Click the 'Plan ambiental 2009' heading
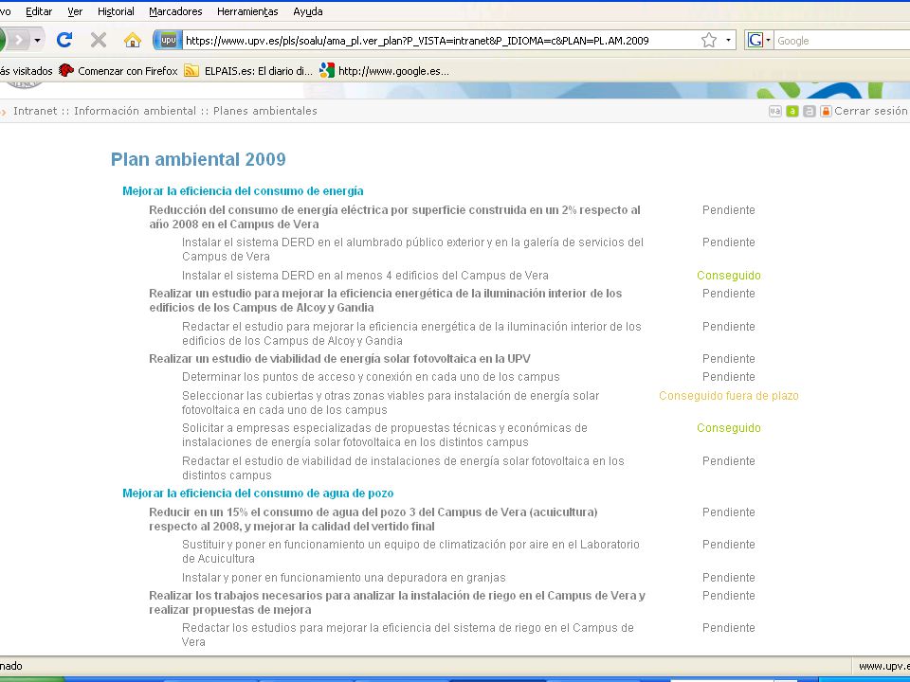 click(198, 159)
